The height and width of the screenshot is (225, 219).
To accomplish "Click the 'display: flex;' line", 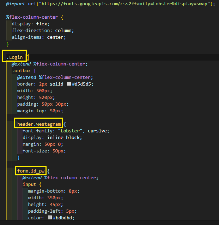I will click(31, 24).
